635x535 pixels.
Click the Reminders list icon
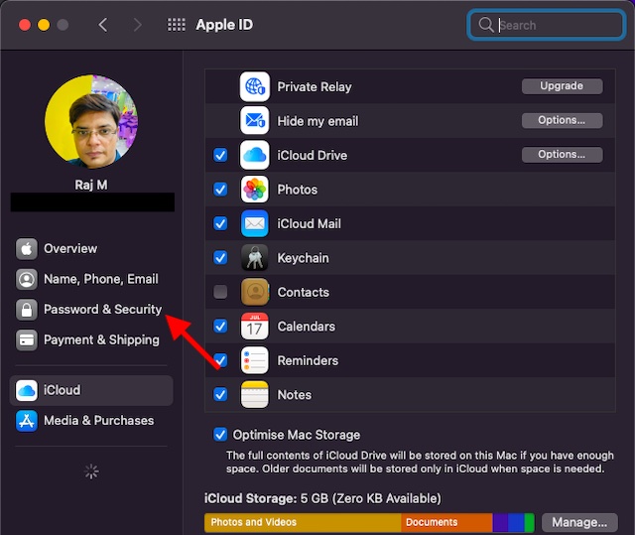tap(254, 360)
